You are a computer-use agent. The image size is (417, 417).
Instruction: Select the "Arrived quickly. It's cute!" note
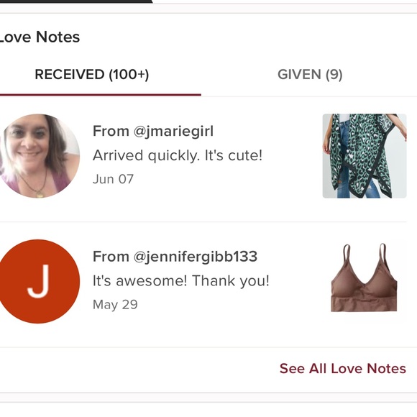(178, 155)
